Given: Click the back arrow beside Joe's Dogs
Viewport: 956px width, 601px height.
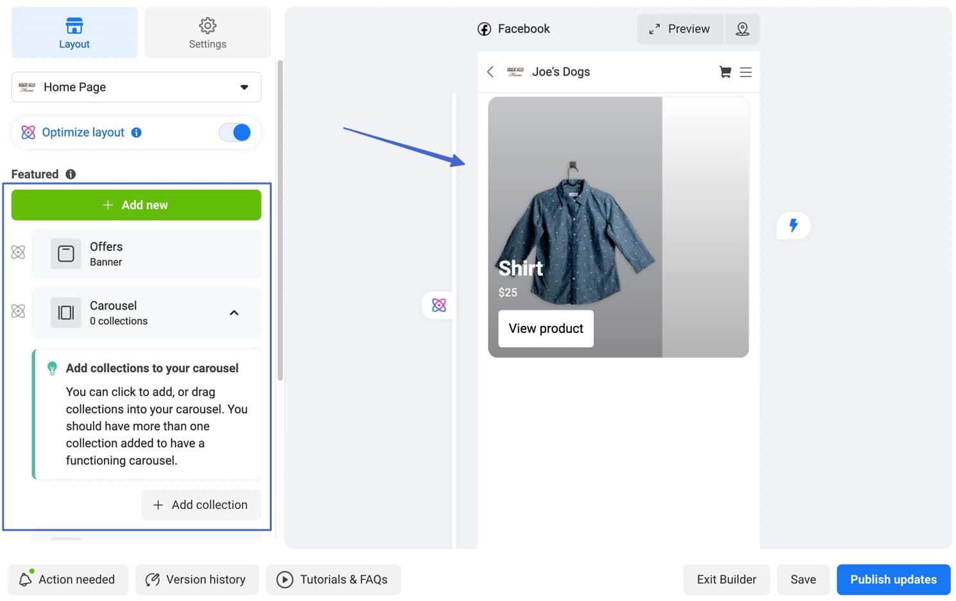Looking at the screenshot, I should 491,72.
